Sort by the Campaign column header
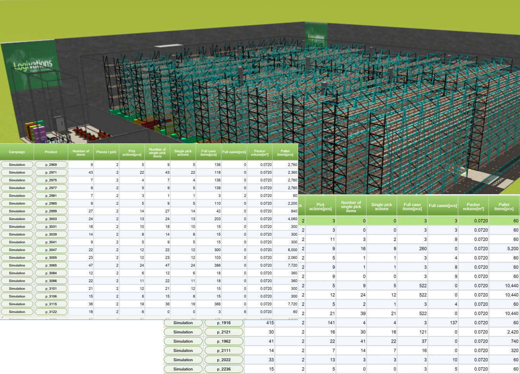The width and height of the screenshot is (520, 374). tap(17, 152)
